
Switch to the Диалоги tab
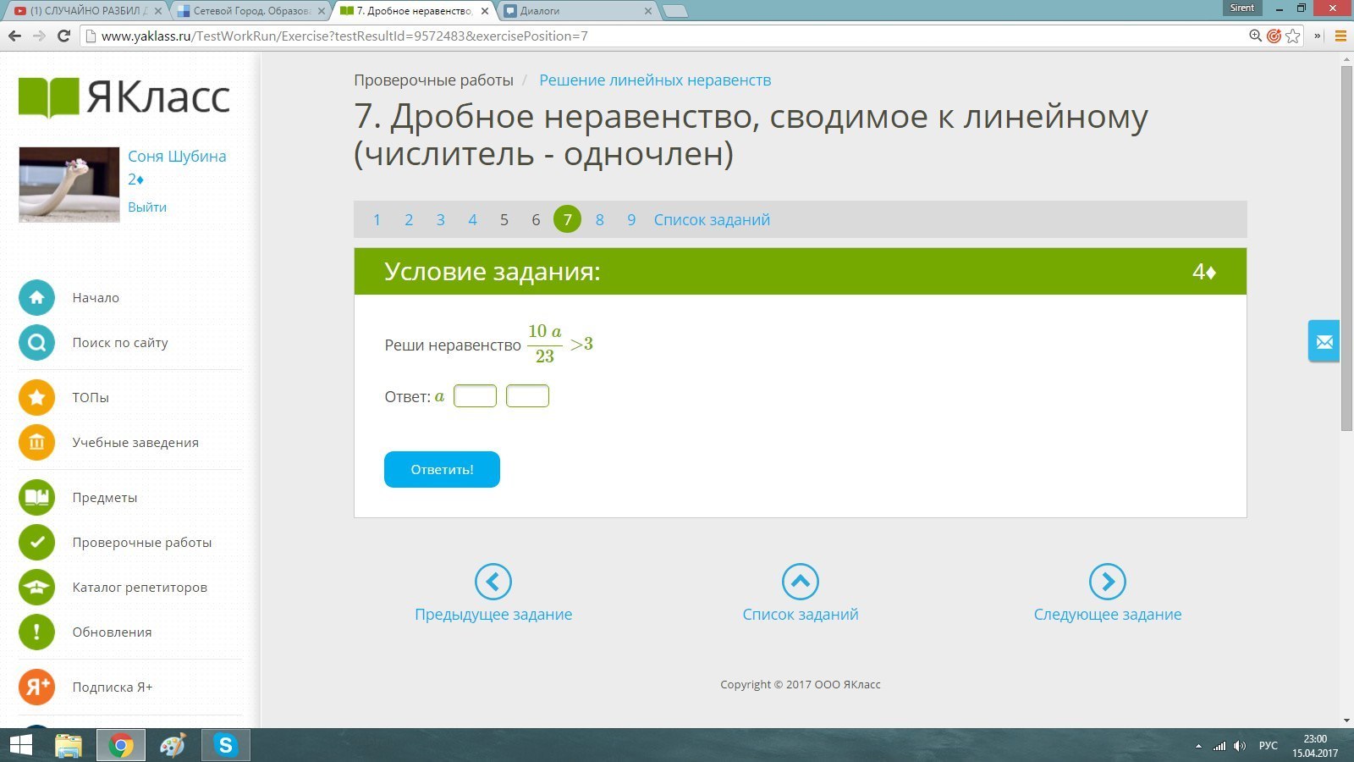point(579,11)
